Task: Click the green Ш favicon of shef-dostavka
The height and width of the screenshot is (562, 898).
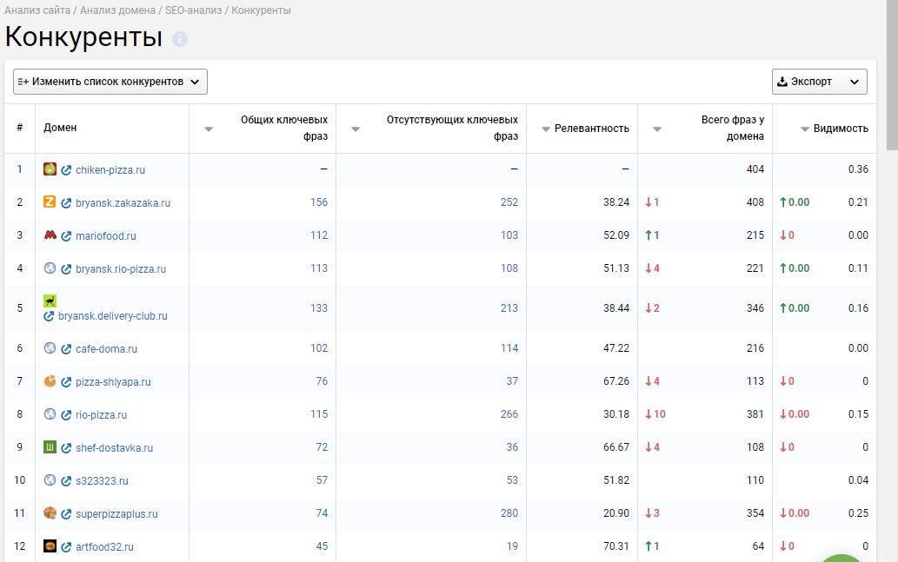Action: [50, 447]
